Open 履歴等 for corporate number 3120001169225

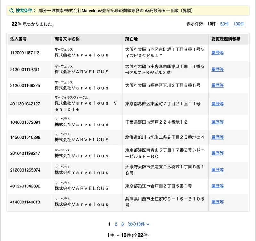pyautogui.click(x=217, y=85)
